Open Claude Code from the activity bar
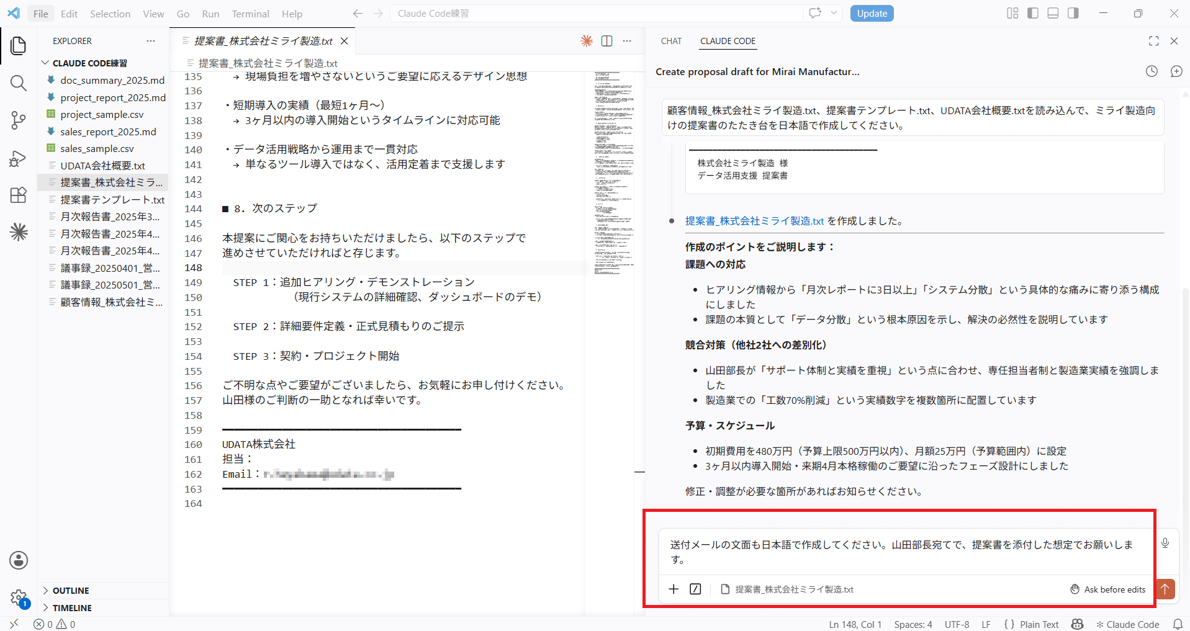Viewport: 1190px width, 631px height. pyautogui.click(x=19, y=231)
